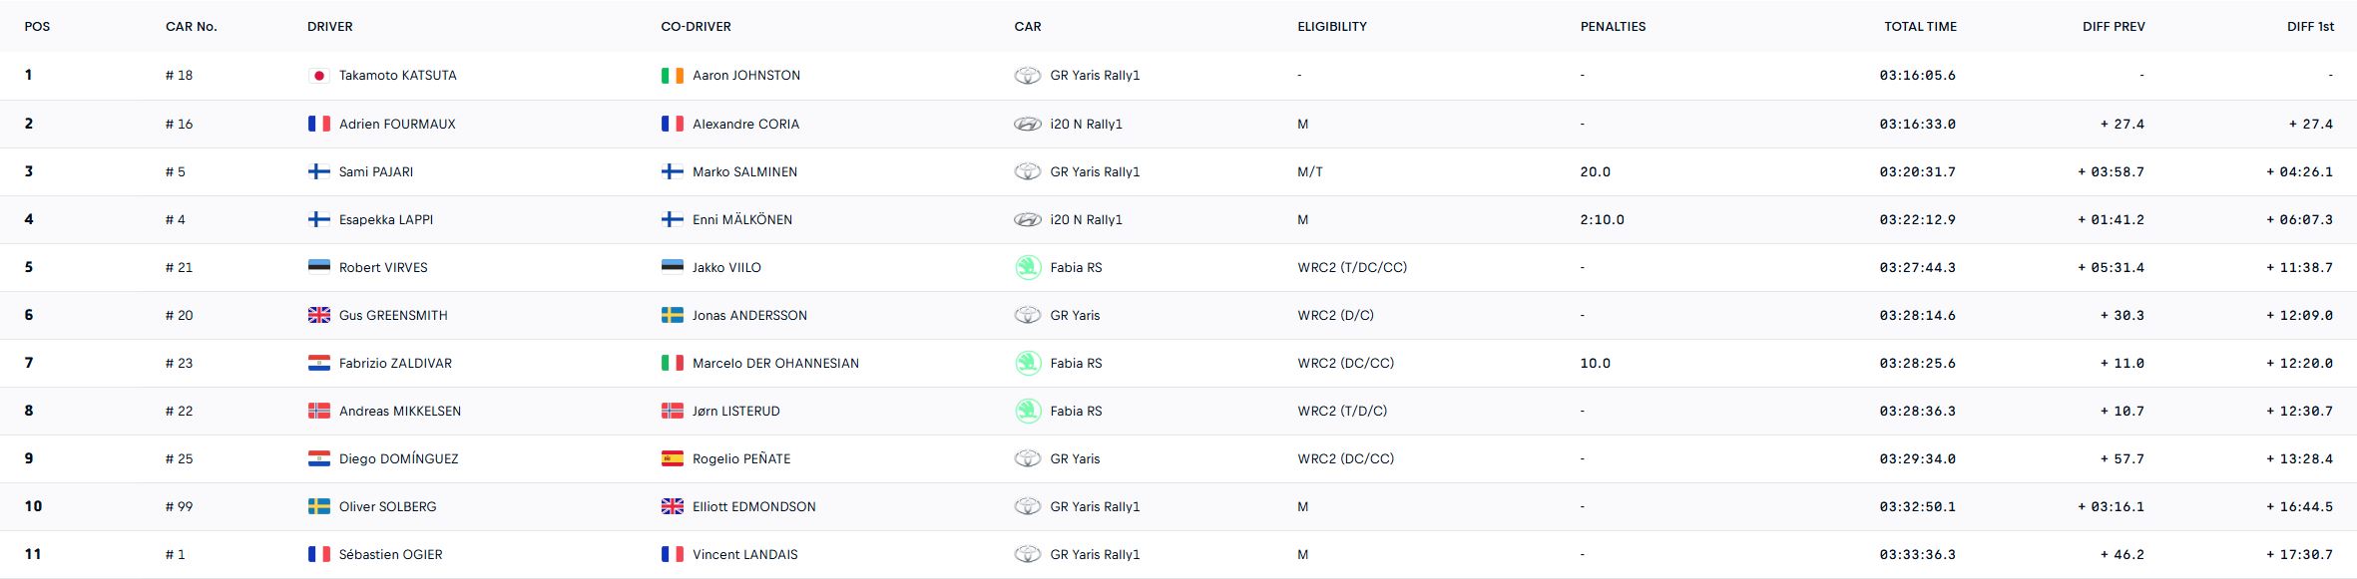The width and height of the screenshot is (2357, 579).
Task: Click Italy flag beside Marcelo Der Ohannesian
Action: coord(672,363)
